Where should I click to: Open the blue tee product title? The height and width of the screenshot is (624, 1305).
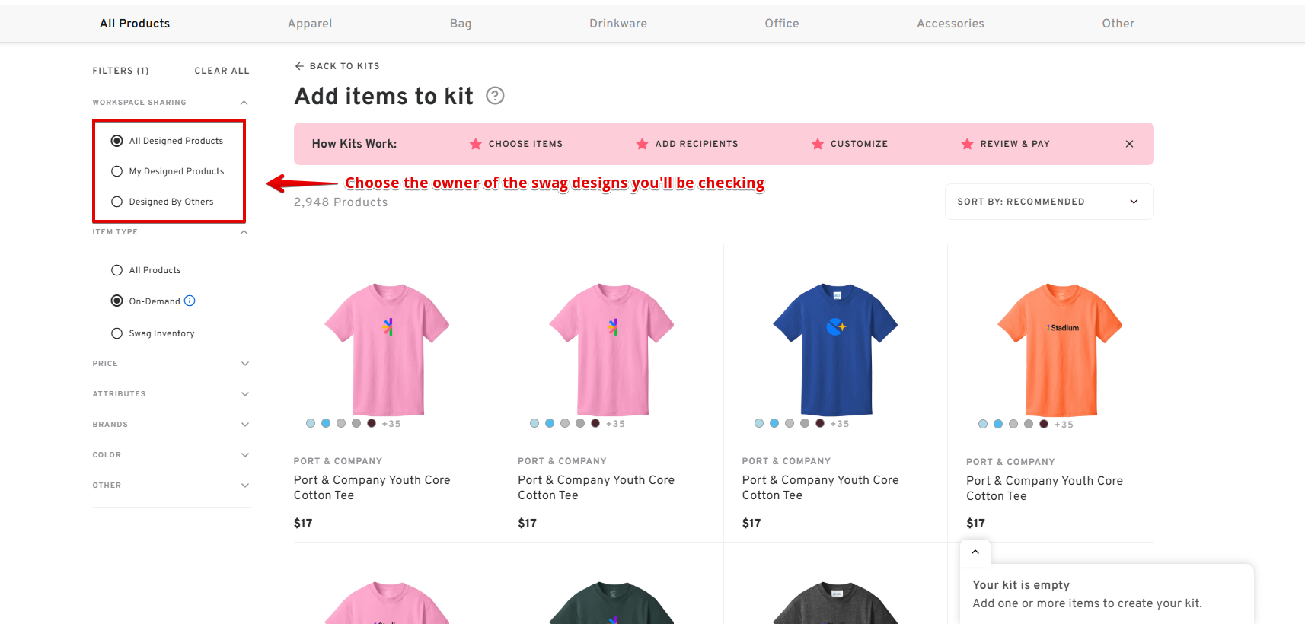click(821, 488)
